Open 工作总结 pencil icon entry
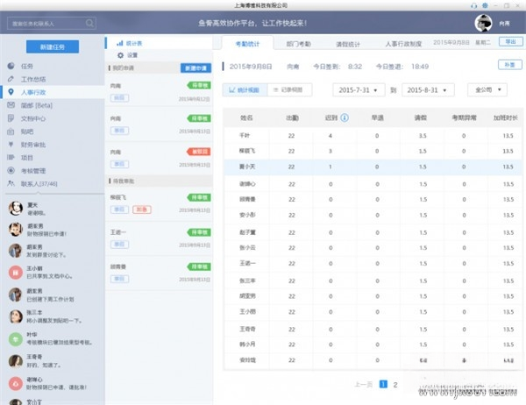 (11, 79)
